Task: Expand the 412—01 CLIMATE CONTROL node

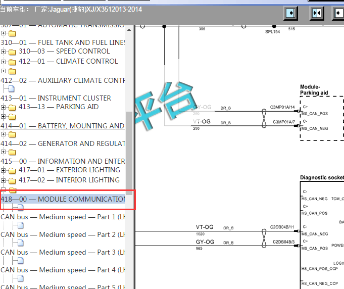Action: (3, 62)
